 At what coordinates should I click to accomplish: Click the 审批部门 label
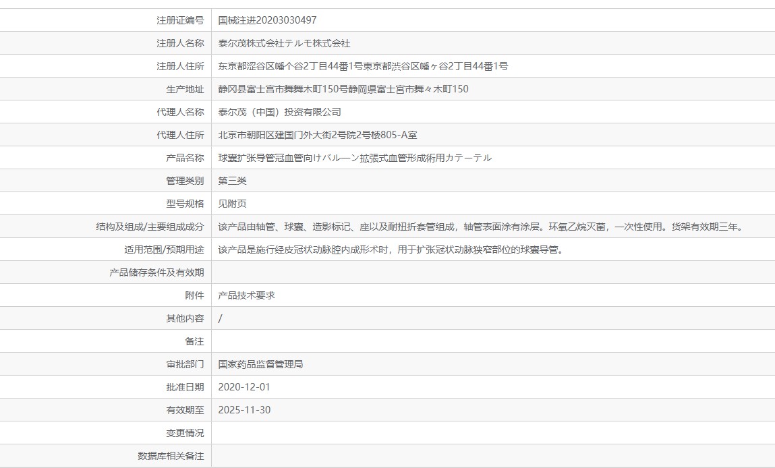click(185, 364)
